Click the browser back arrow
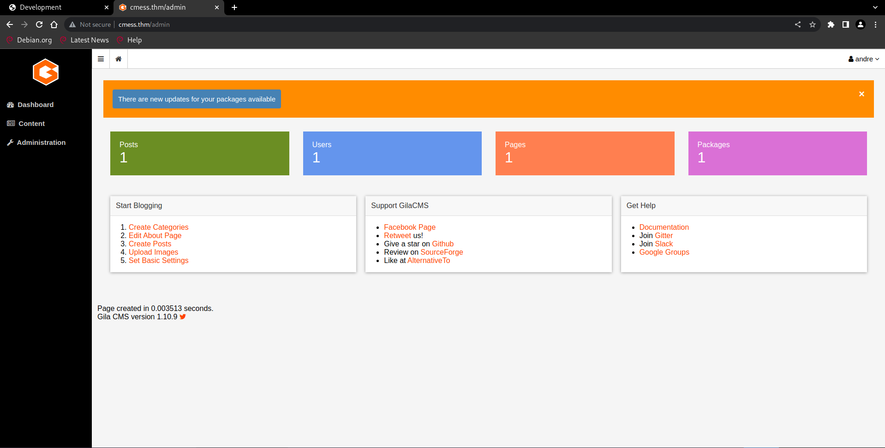The image size is (885, 448). click(9, 24)
